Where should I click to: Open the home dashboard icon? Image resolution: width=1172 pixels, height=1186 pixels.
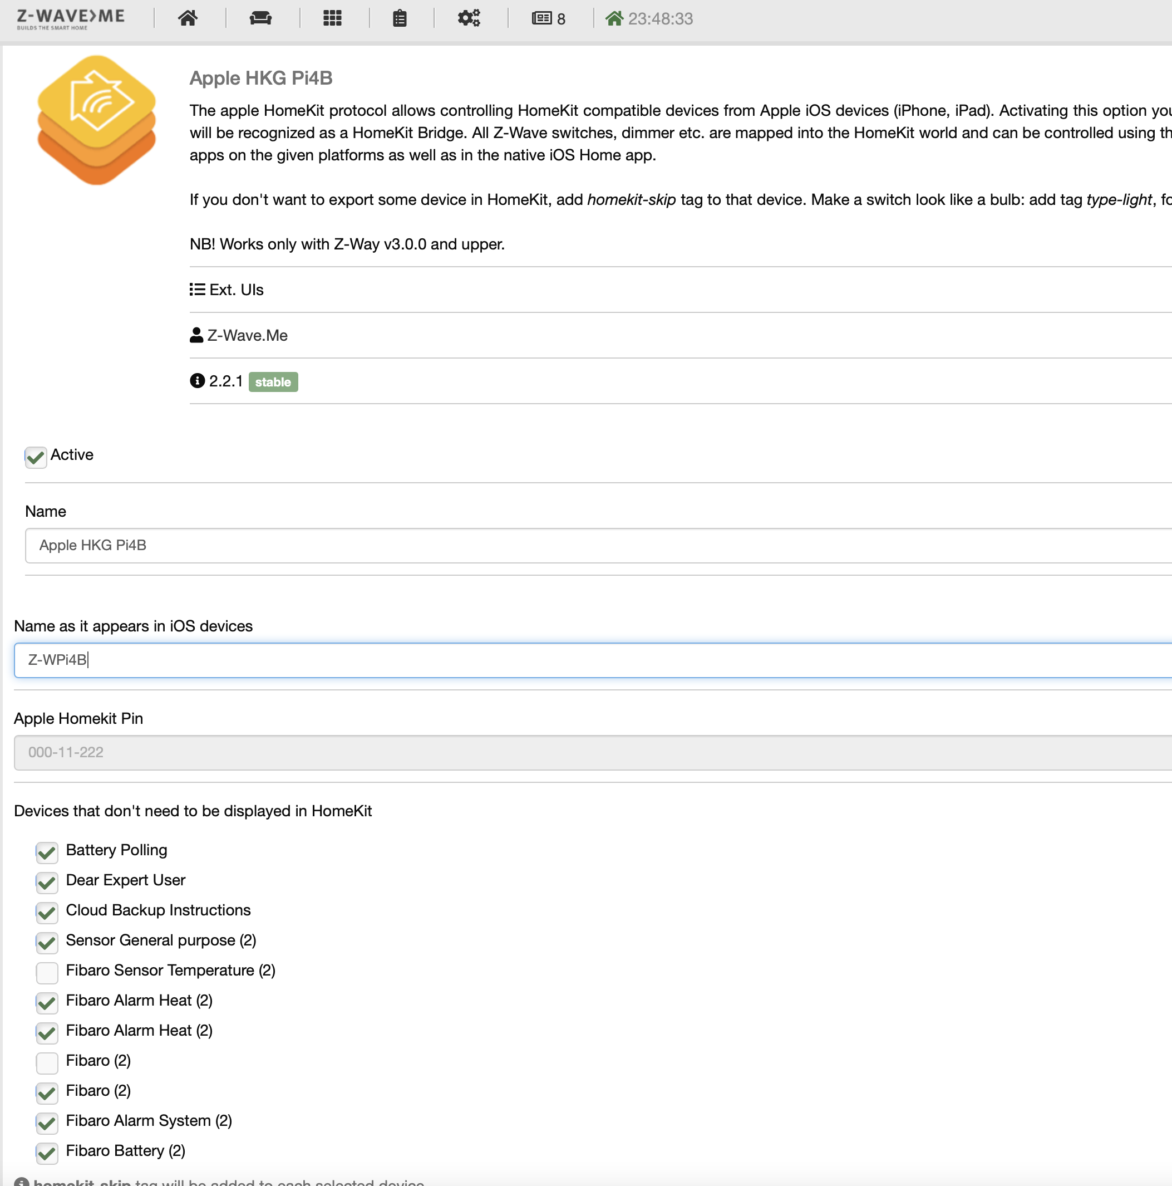click(x=188, y=18)
